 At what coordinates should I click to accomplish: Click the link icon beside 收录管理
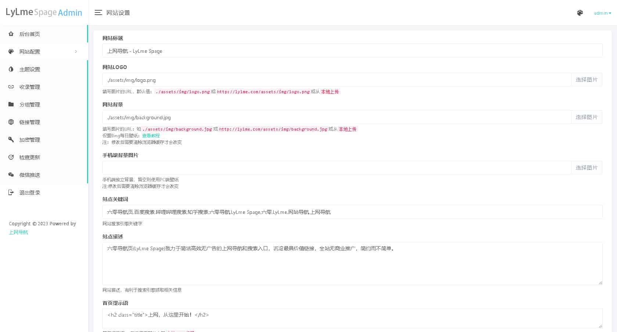tap(11, 87)
